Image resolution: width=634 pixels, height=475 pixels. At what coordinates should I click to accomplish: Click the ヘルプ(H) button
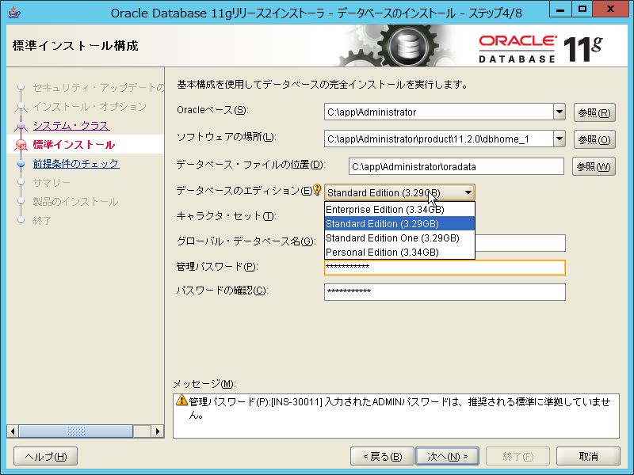click(45, 457)
